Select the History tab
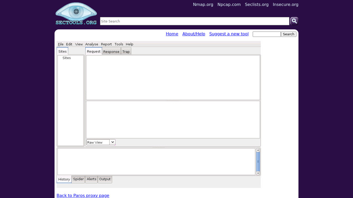 (64, 180)
